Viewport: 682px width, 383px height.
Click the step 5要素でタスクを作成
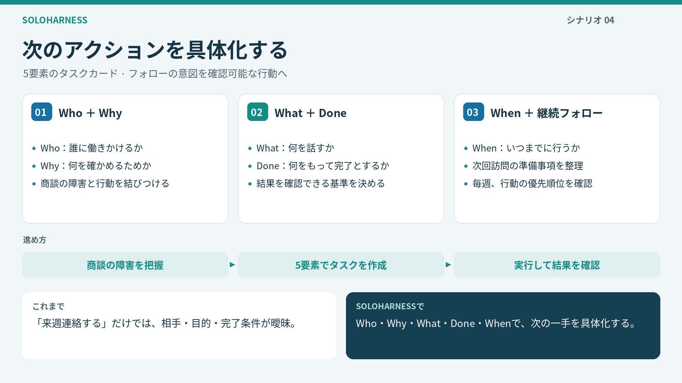341,265
